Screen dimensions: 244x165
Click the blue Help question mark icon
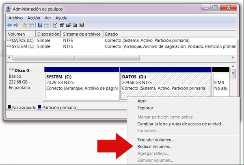coord(40,25)
